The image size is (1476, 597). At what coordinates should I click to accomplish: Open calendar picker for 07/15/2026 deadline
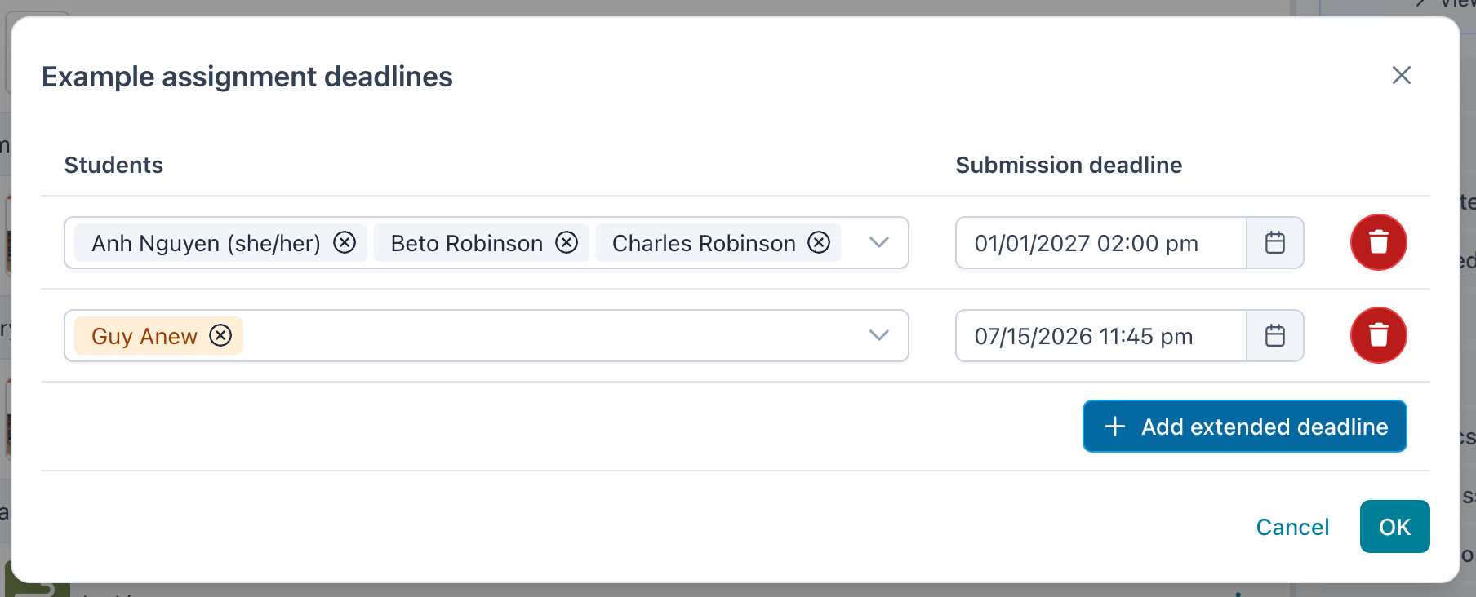1275,336
